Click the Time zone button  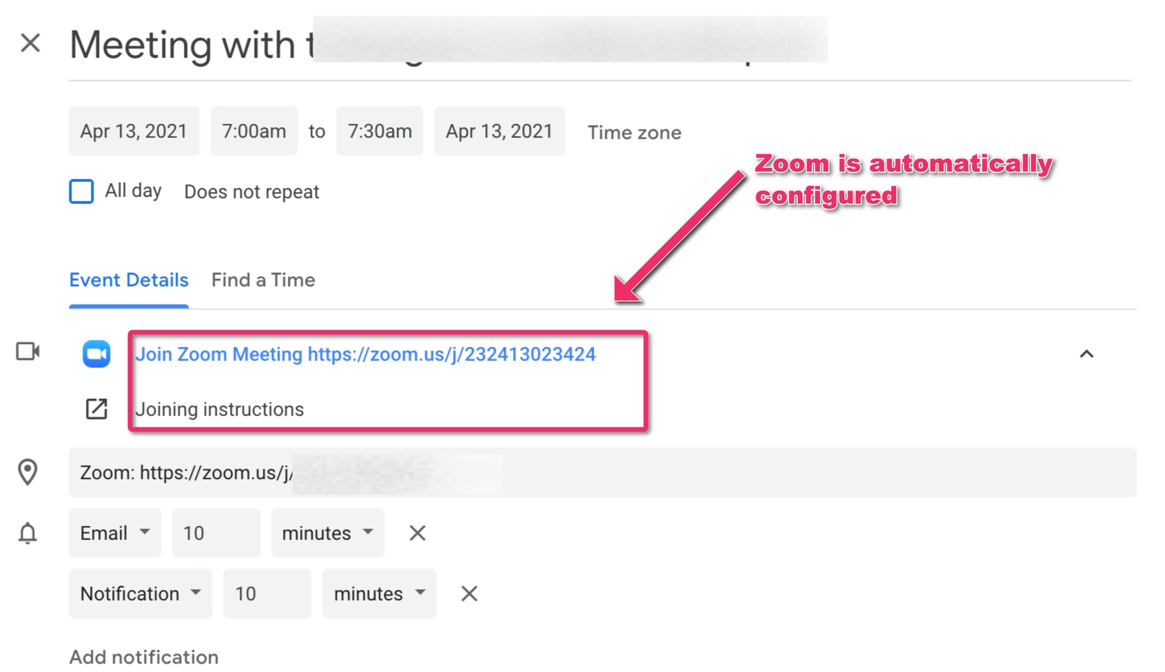click(x=635, y=132)
